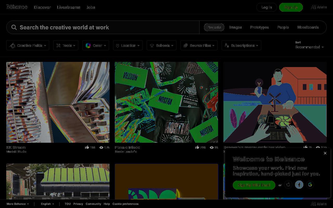Sign up with the Google icon

tap(310, 185)
